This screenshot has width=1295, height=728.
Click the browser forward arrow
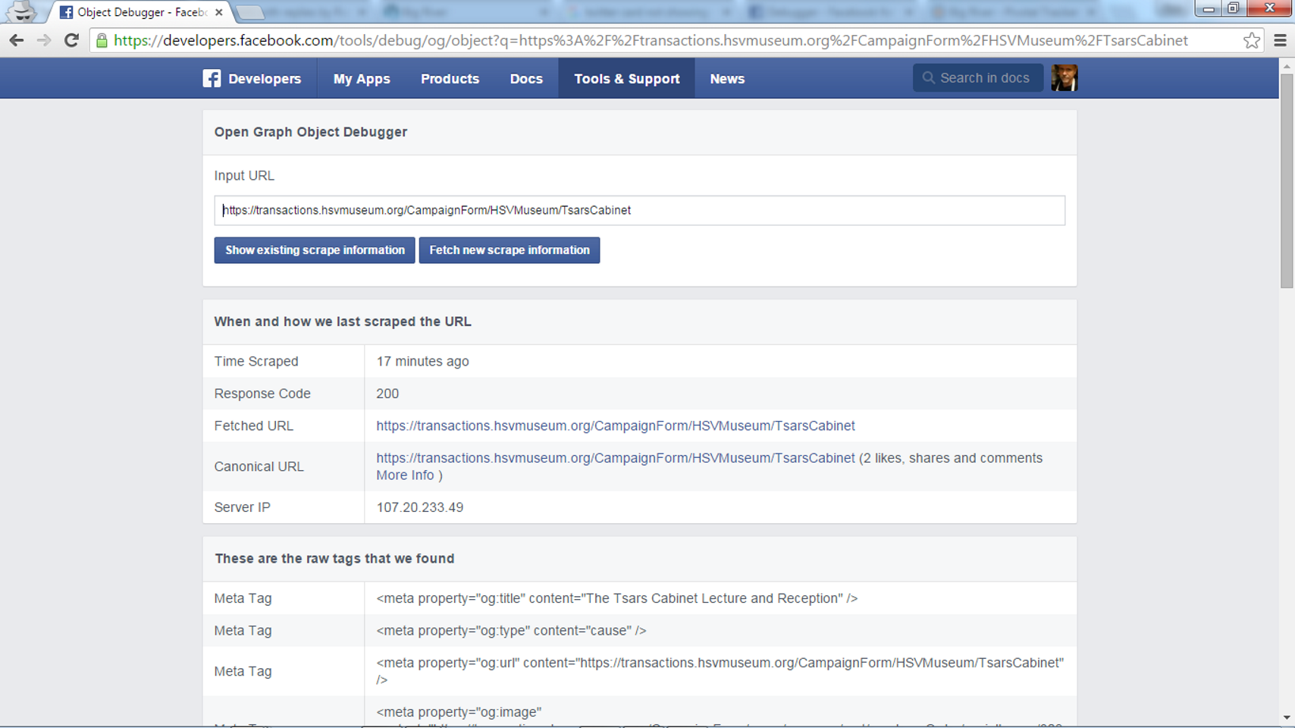(x=44, y=40)
